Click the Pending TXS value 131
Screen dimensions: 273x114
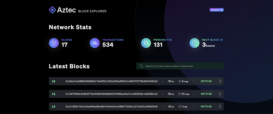point(158,45)
